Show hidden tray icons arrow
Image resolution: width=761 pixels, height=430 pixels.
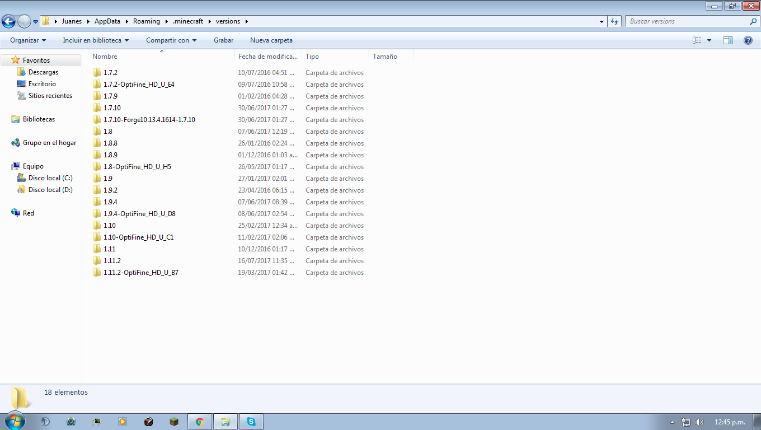tap(673, 422)
